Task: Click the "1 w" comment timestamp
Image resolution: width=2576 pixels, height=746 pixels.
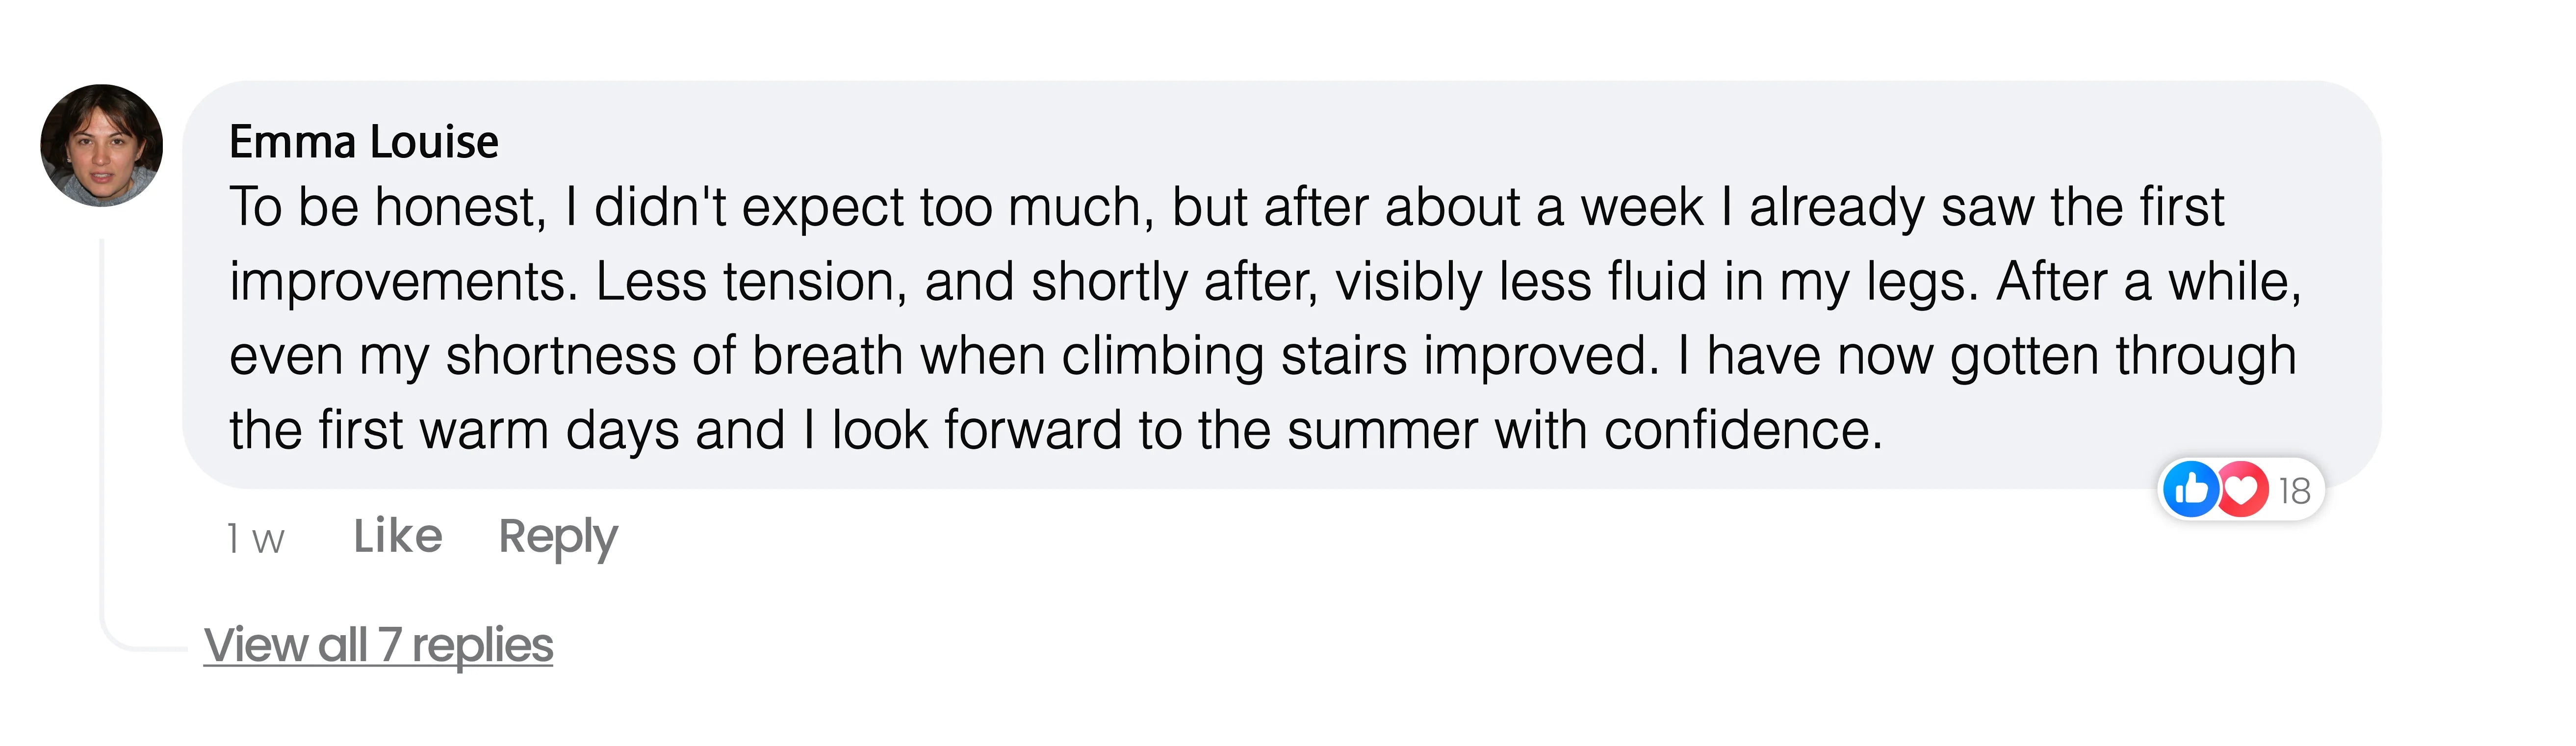Action: (x=255, y=539)
